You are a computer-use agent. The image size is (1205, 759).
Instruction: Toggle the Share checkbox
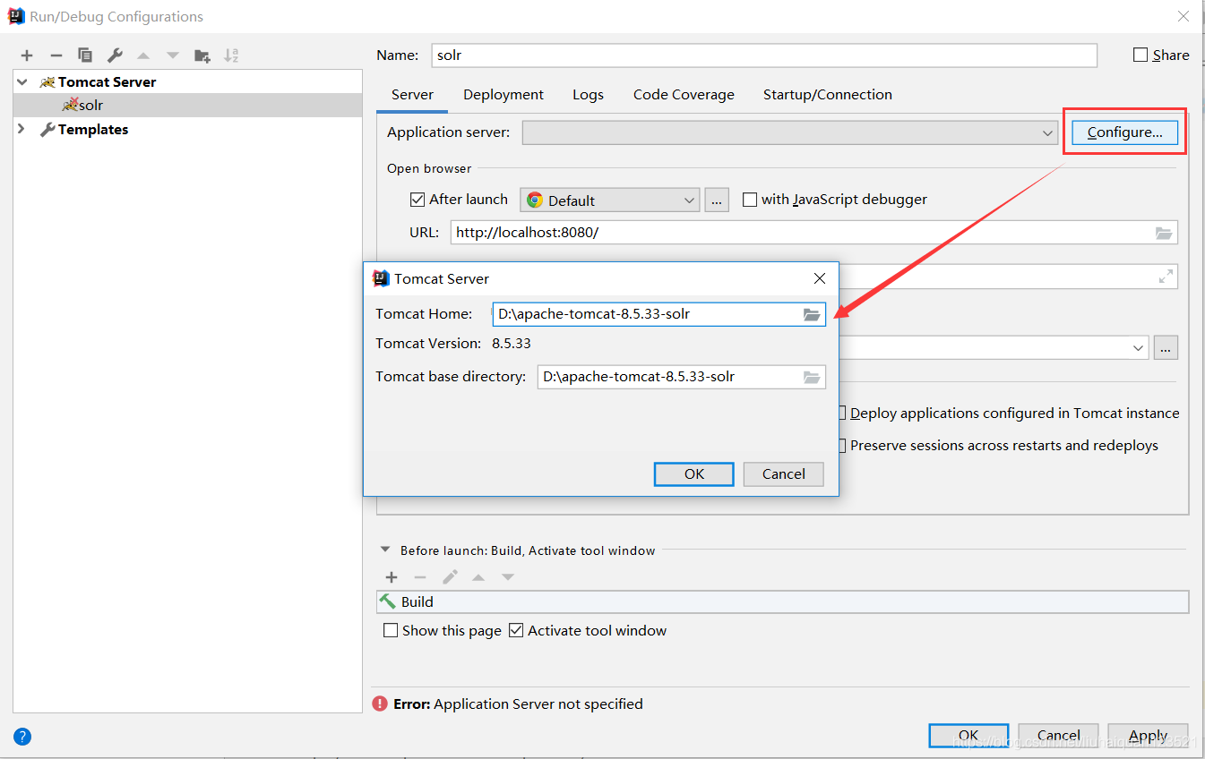1140,55
